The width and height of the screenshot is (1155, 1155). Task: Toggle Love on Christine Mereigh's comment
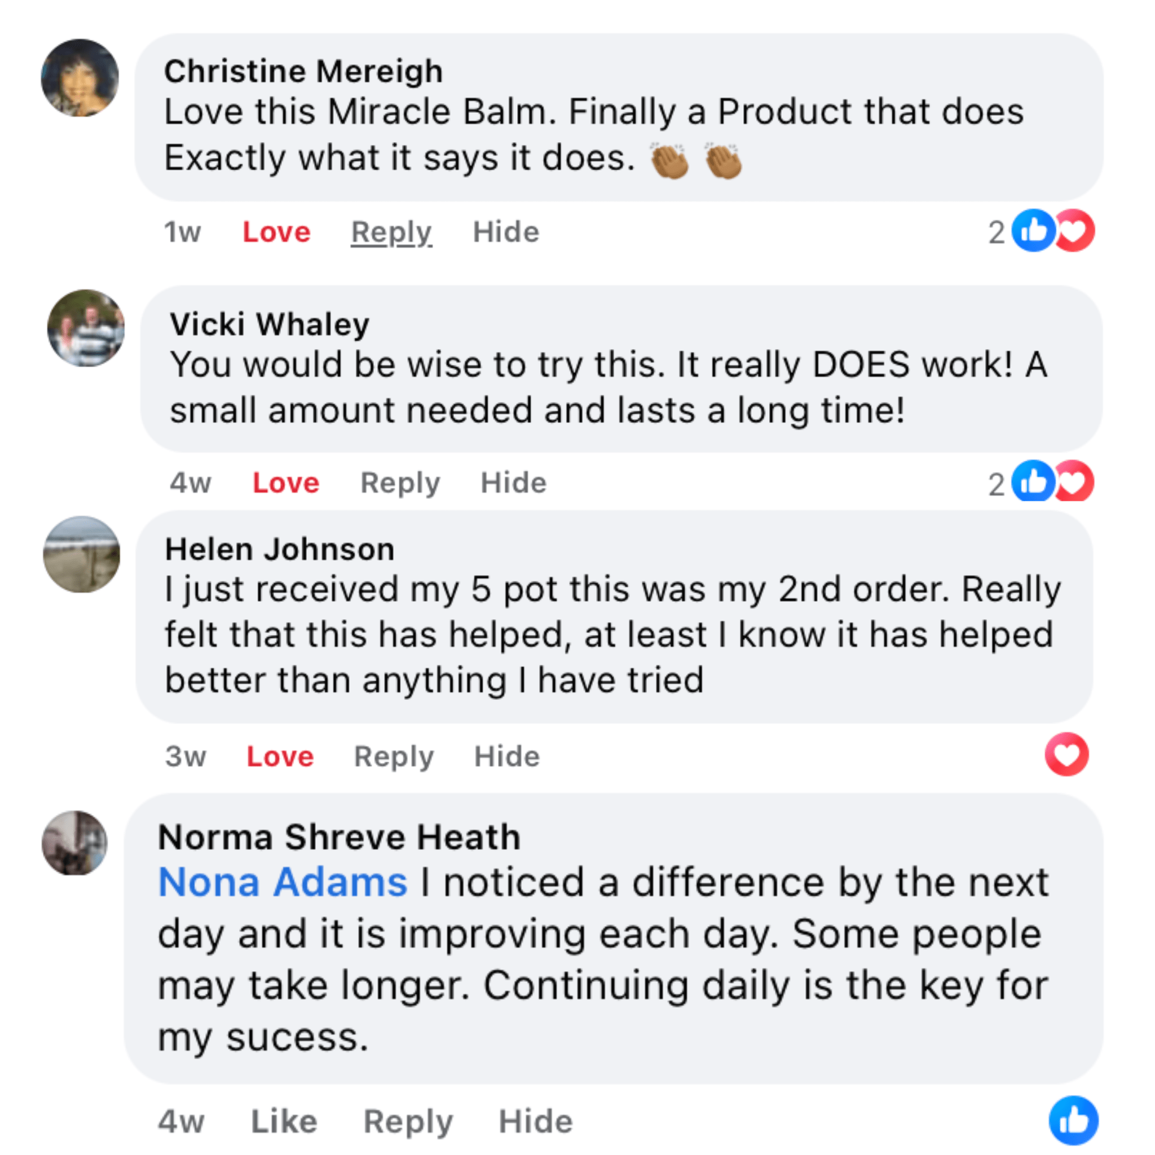click(276, 232)
